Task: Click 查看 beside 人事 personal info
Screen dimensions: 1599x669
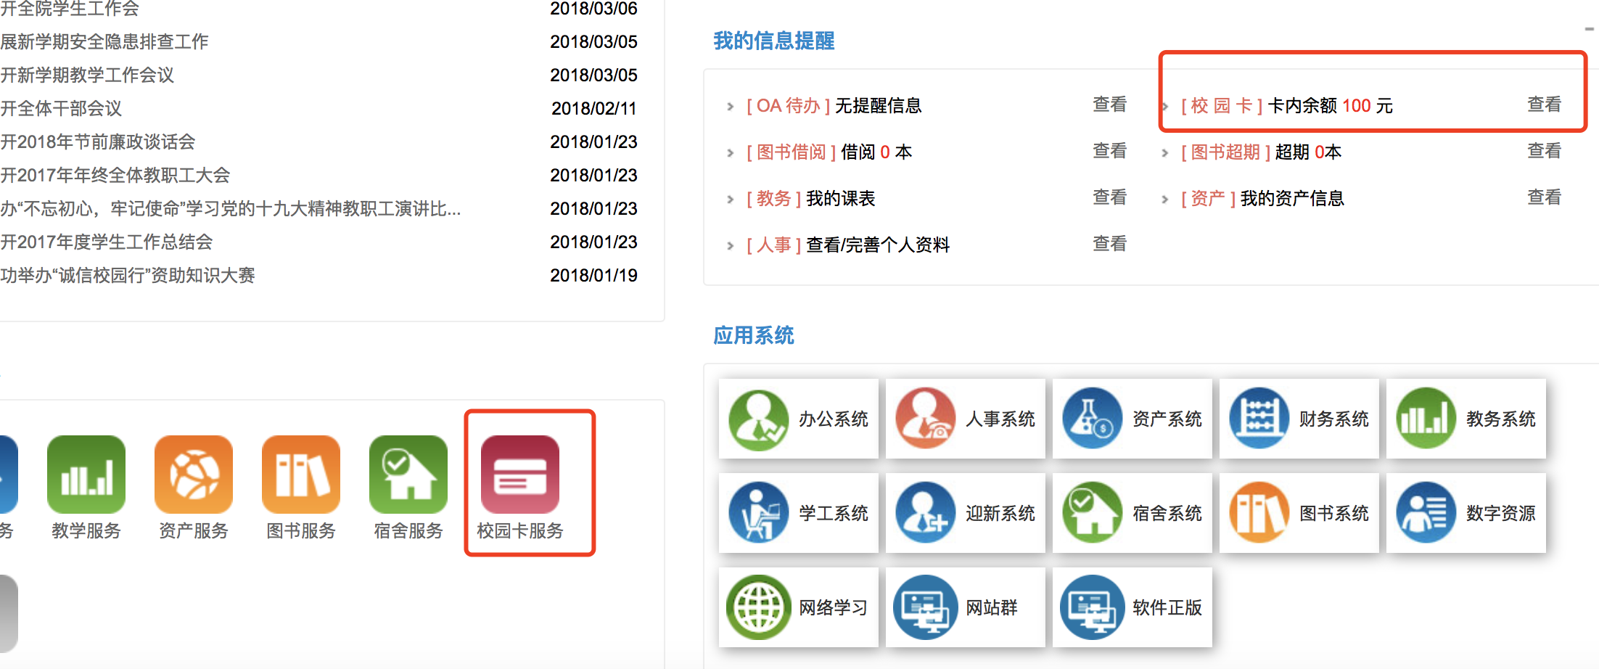Action: (x=1109, y=245)
